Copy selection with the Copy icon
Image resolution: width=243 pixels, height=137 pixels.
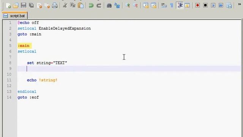73,6
